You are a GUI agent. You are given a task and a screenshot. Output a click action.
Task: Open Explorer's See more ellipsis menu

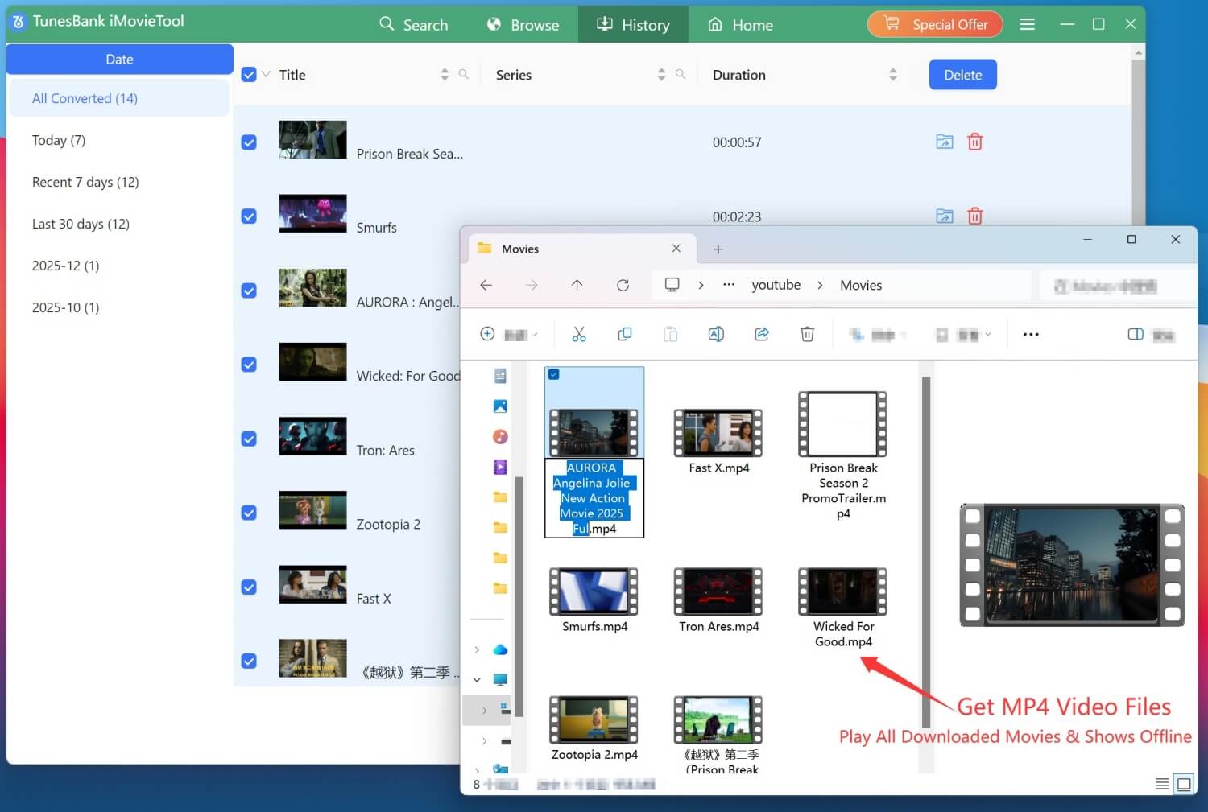pos(1031,333)
